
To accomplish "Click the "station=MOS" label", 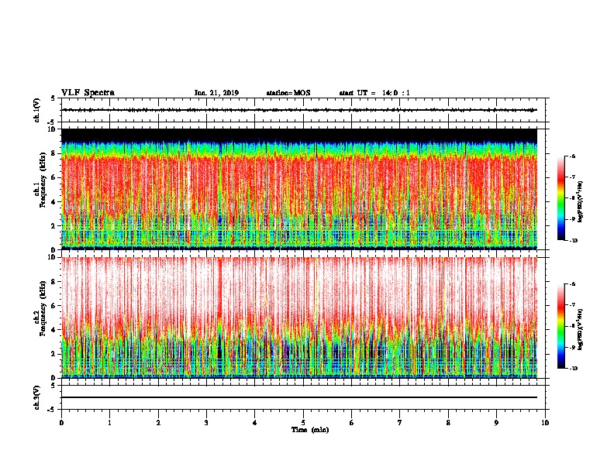I will tap(288, 93).
